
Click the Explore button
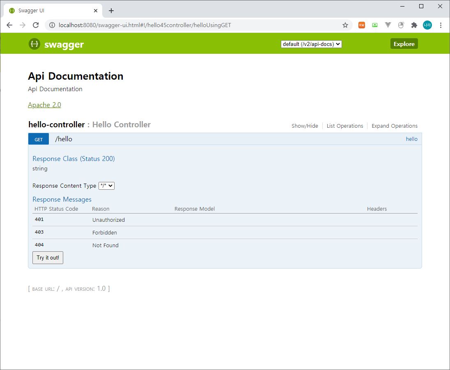(404, 44)
